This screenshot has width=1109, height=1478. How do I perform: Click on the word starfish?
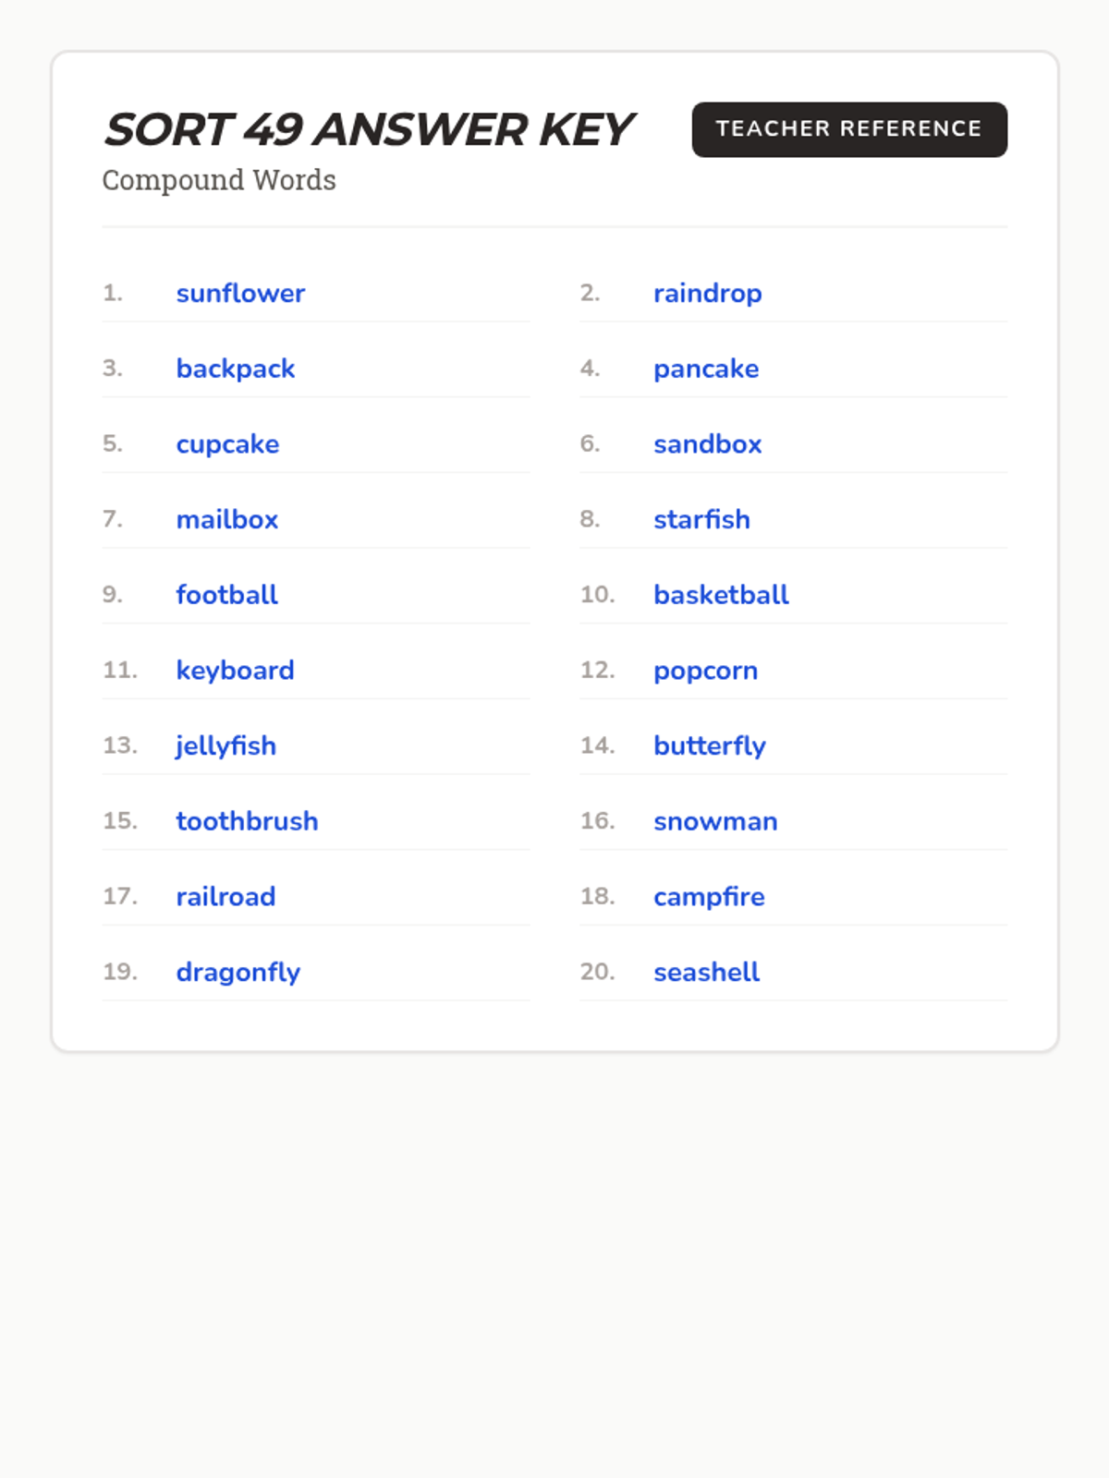click(701, 520)
